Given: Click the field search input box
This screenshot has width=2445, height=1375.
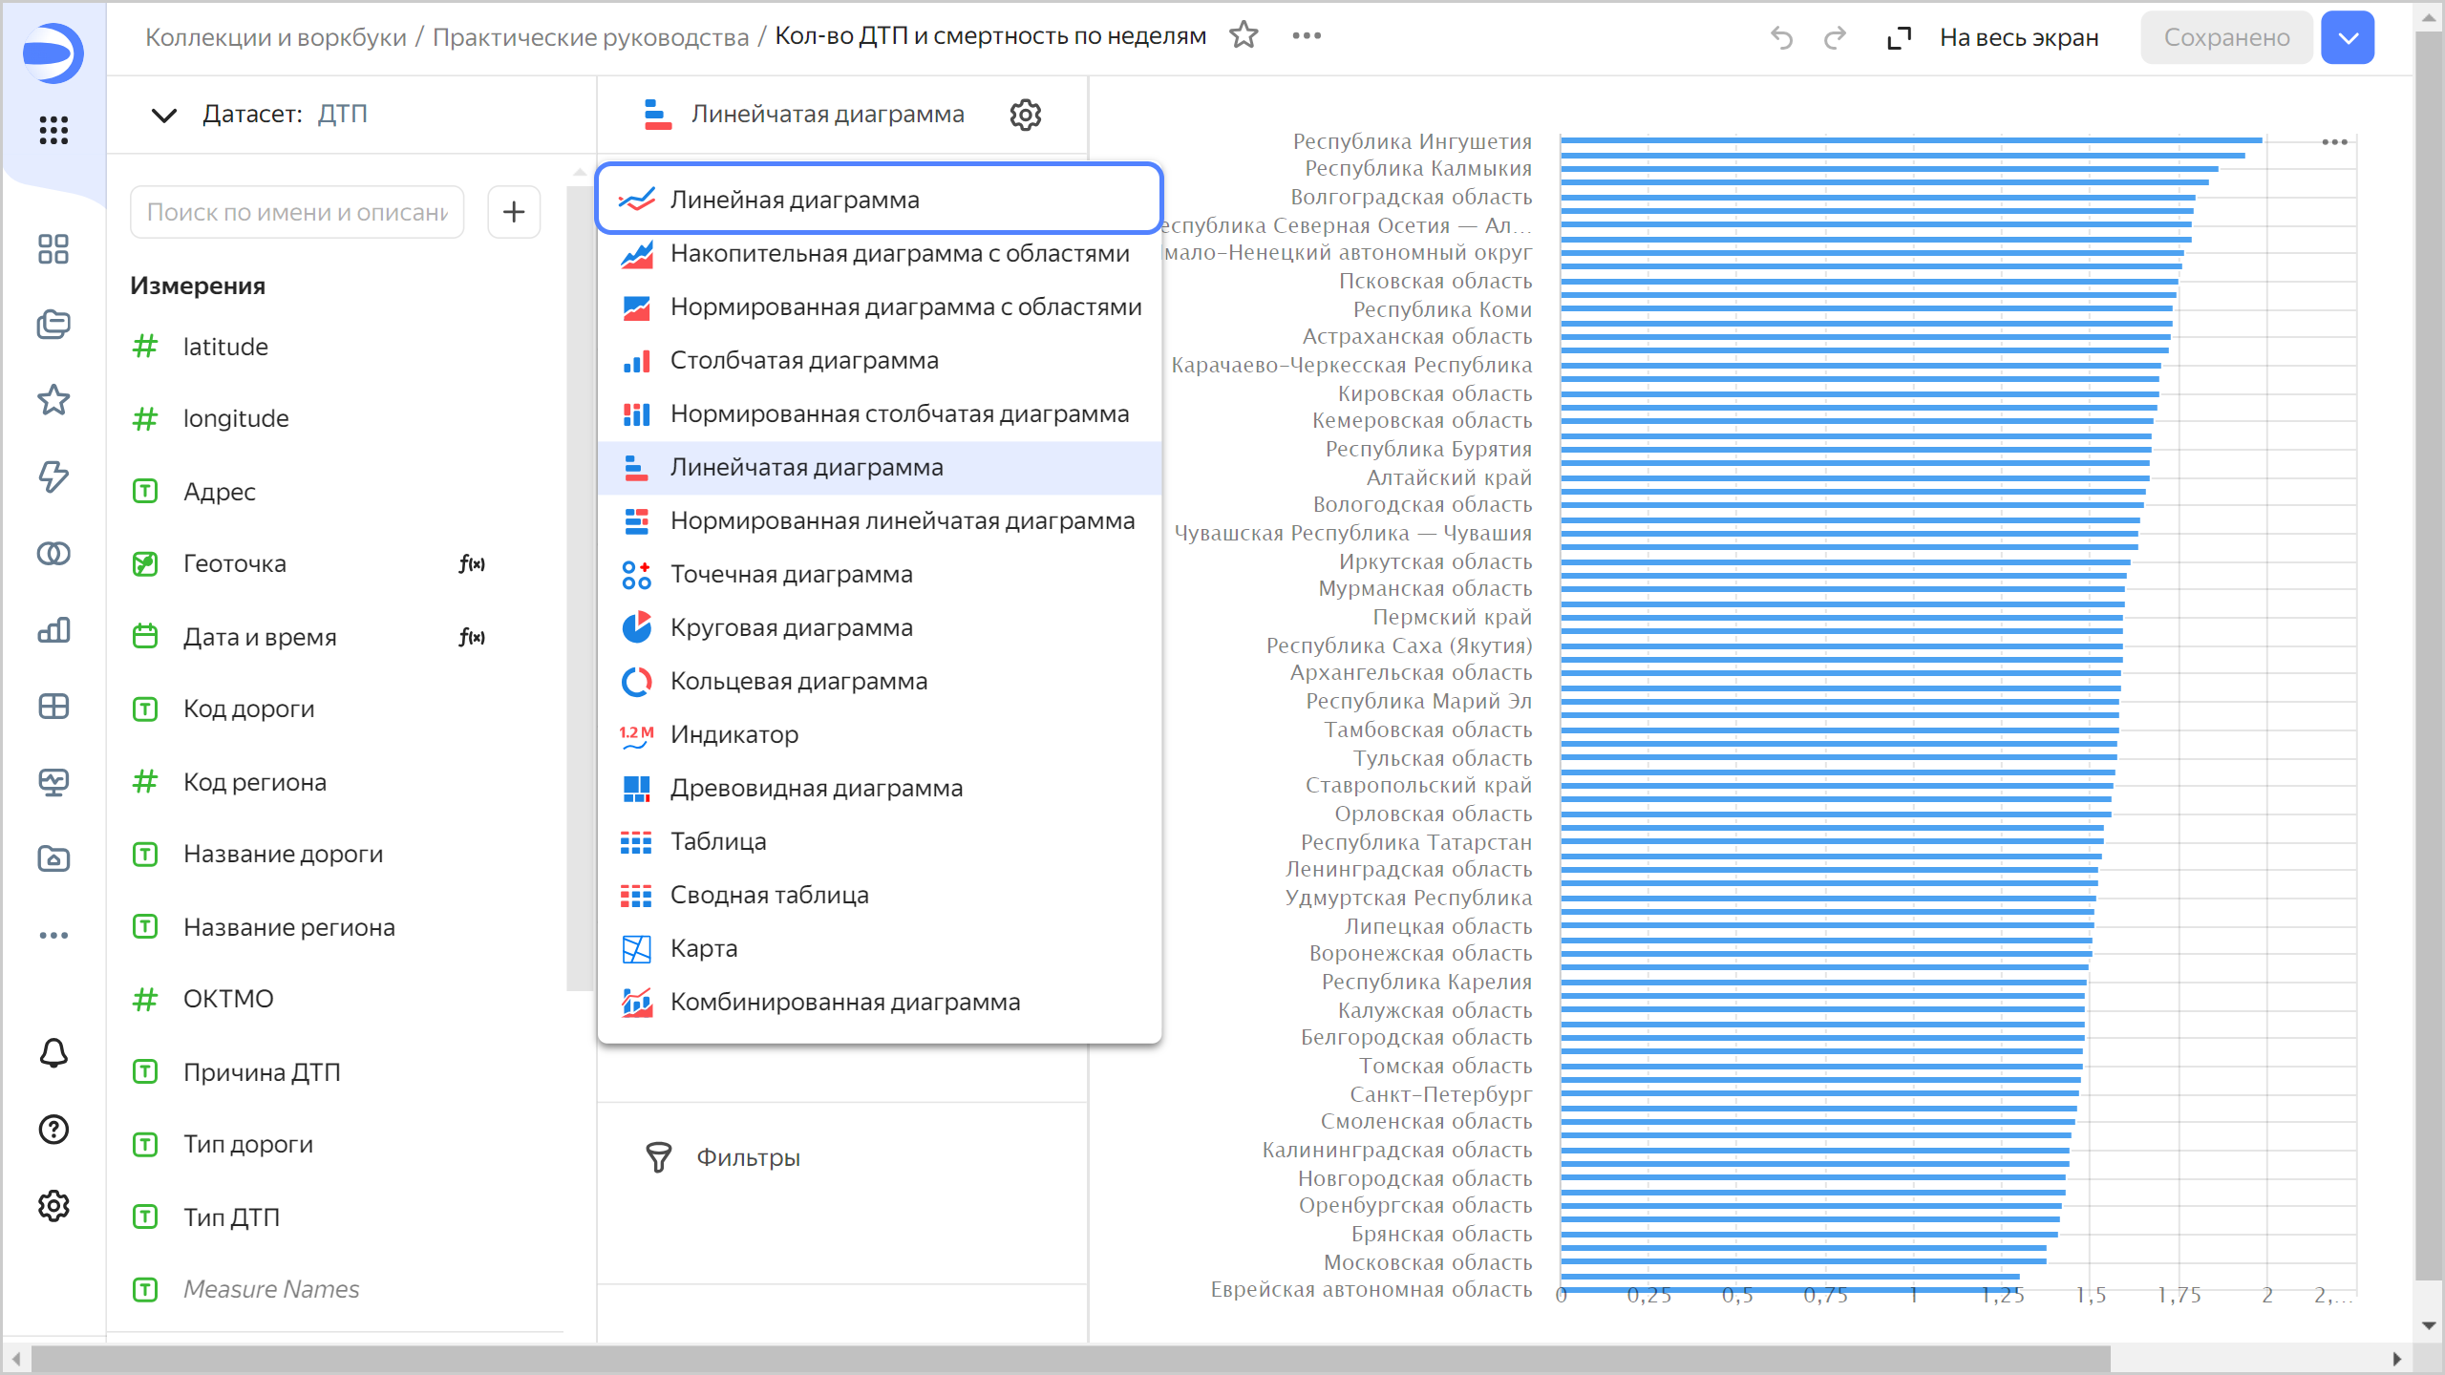Looking at the screenshot, I should tap(296, 212).
